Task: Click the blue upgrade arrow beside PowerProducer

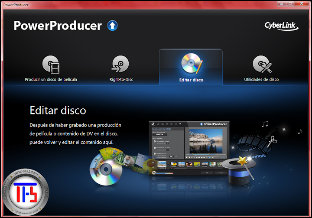Action: coord(112,26)
